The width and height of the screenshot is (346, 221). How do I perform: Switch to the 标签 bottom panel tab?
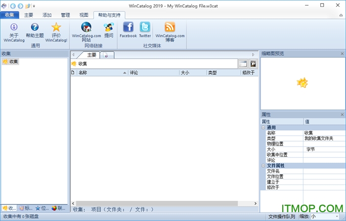pos(26,208)
